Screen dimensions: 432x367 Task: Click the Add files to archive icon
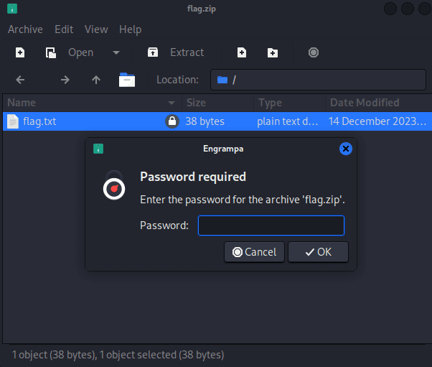pyautogui.click(x=242, y=52)
